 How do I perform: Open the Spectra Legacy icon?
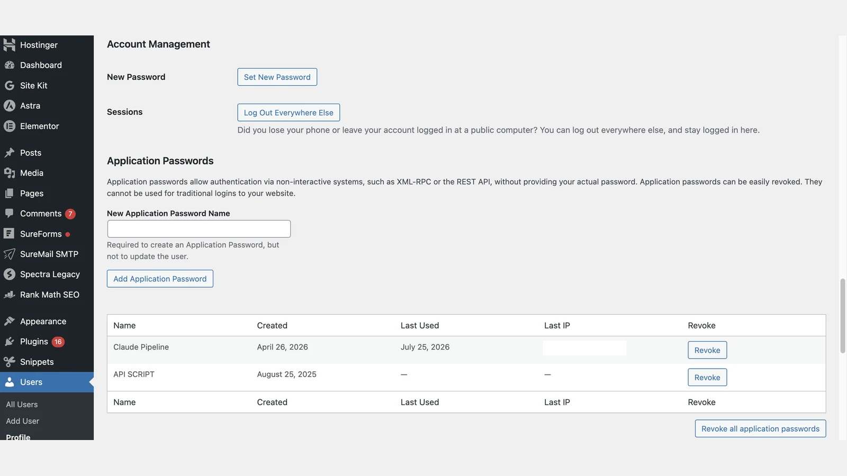(9, 274)
